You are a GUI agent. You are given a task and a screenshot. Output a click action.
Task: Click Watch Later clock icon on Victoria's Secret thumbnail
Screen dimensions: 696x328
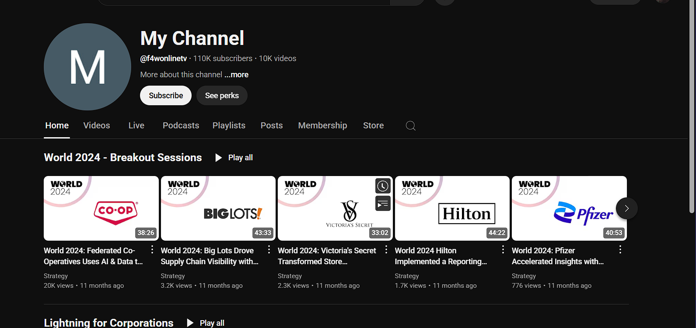click(x=383, y=186)
